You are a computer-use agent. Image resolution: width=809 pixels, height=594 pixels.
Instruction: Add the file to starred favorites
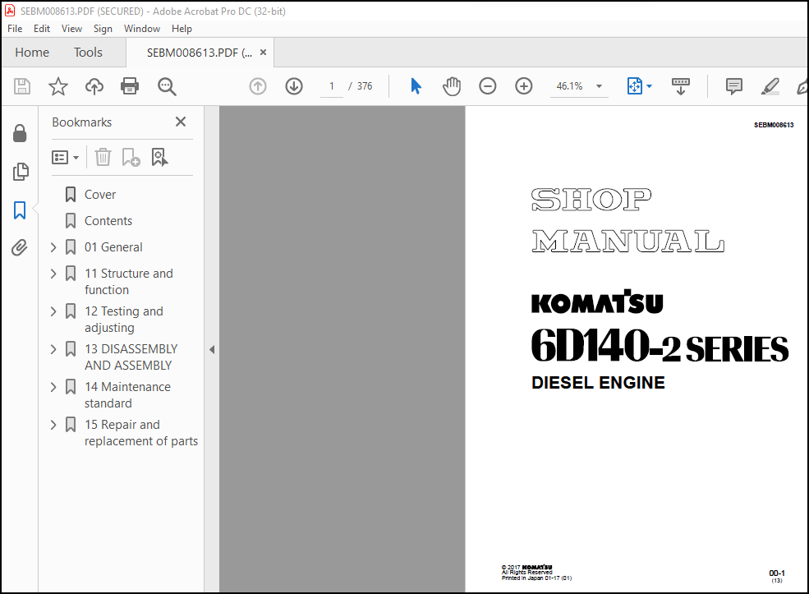[57, 86]
